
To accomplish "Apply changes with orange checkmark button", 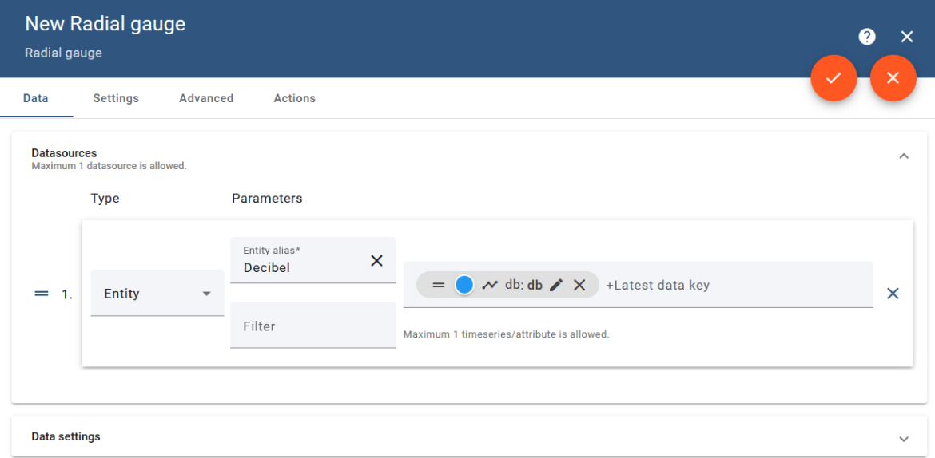I will pos(834,78).
